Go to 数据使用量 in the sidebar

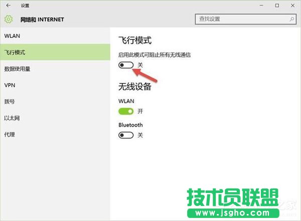pos(18,69)
